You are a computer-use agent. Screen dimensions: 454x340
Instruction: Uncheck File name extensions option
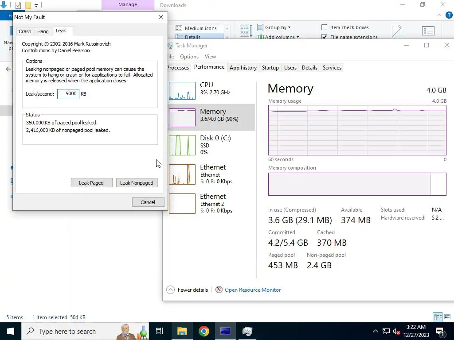(x=325, y=37)
